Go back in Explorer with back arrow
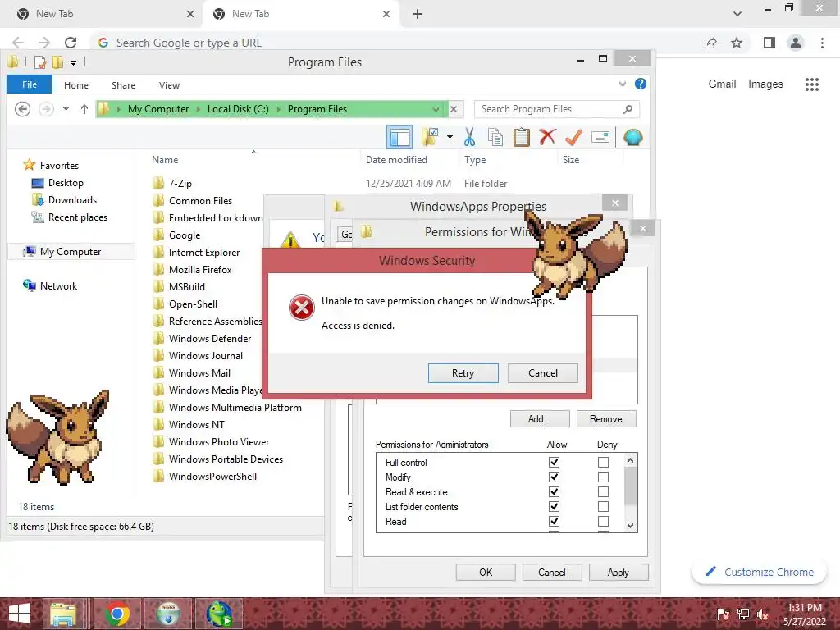The height and width of the screenshot is (630, 840). [x=22, y=109]
